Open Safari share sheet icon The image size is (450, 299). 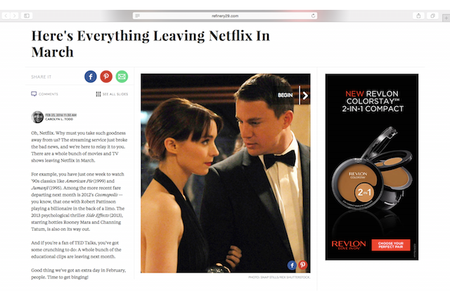[x=418, y=15]
